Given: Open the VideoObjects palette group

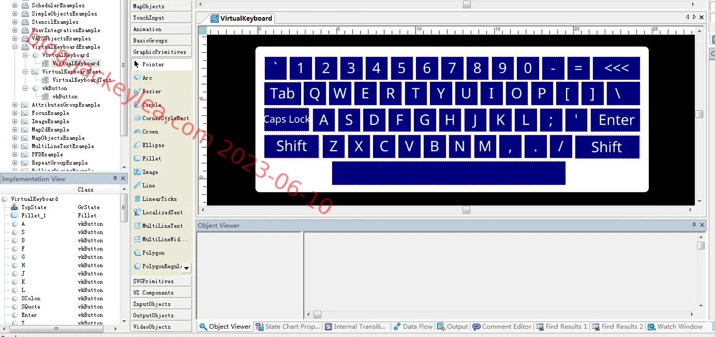Looking at the screenshot, I should [x=161, y=327].
